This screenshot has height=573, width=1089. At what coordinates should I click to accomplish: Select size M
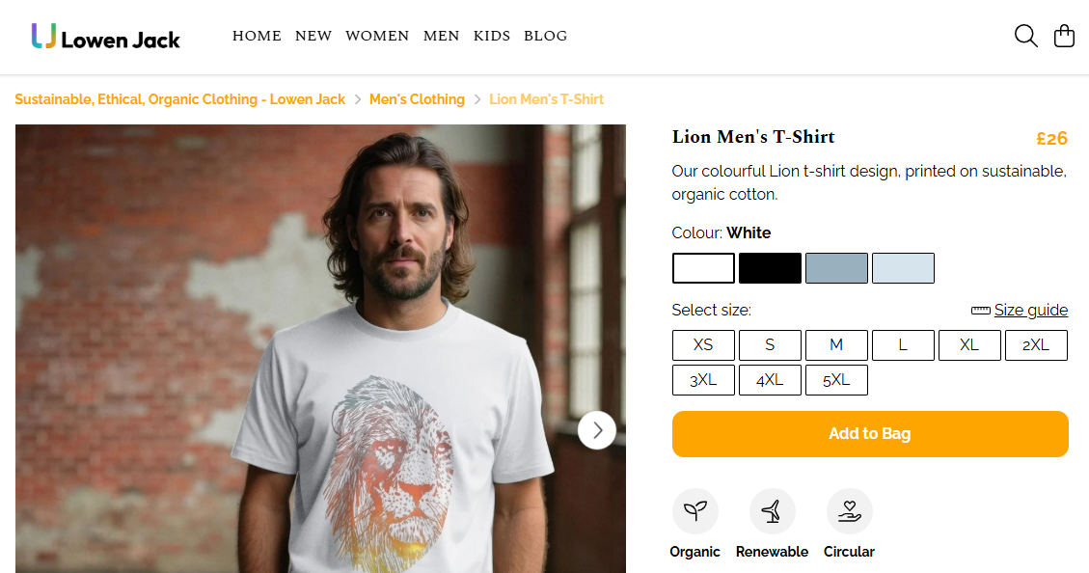pyautogui.click(x=836, y=345)
